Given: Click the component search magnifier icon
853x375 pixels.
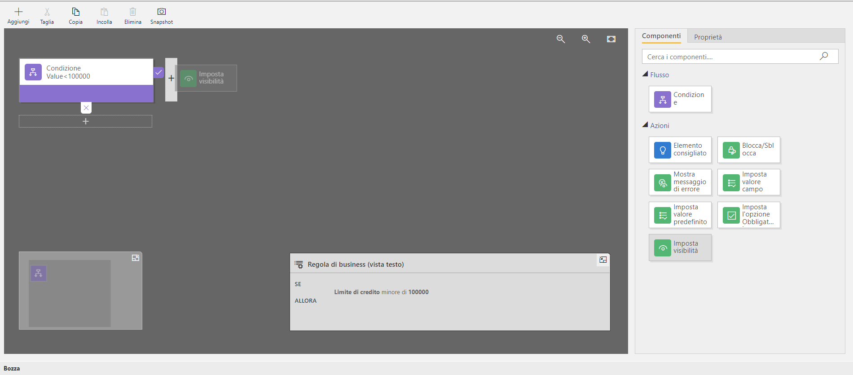Looking at the screenshot, I should 824,56.
